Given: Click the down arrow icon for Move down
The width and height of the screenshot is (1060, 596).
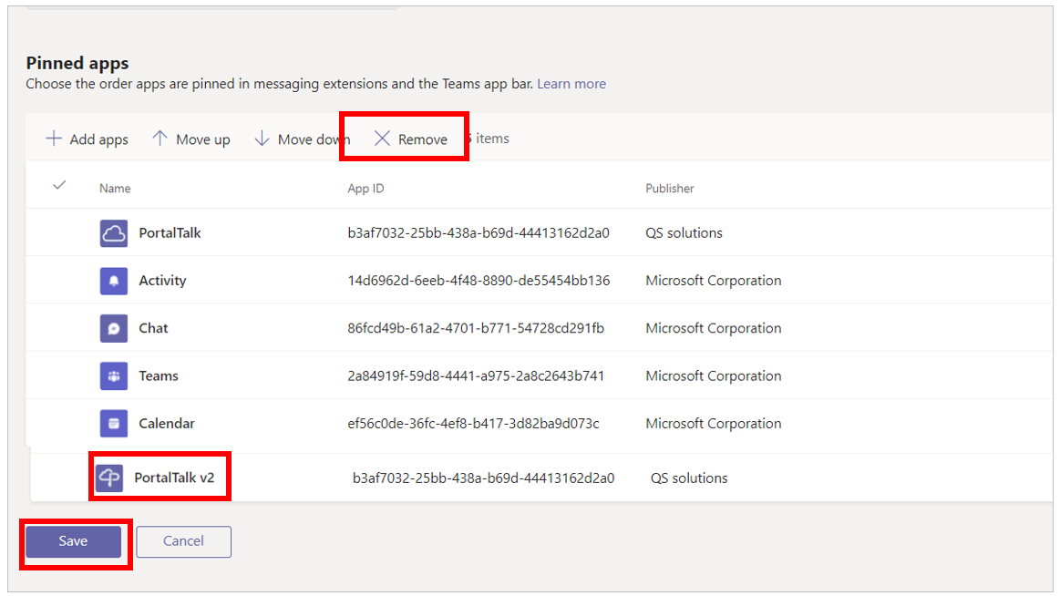Looking at the screenshot, I should tap(262, 139).
